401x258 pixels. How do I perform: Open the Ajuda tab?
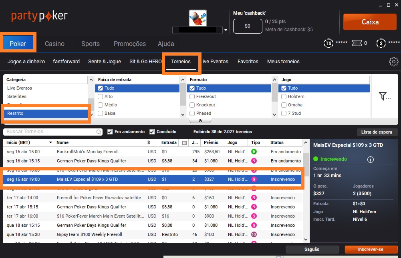click(x=166, y=44)
